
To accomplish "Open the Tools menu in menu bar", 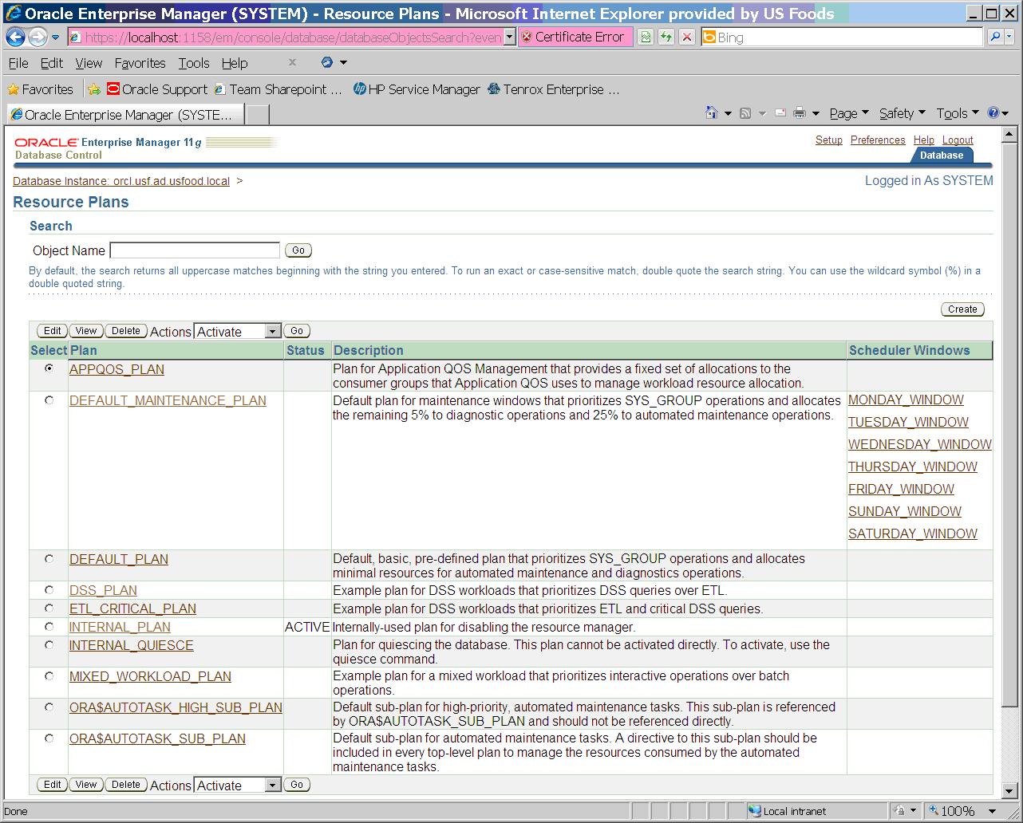I will [194, 63].
